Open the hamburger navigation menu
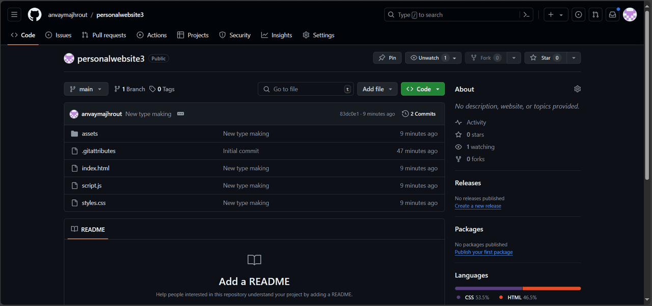 coord(14,15)
